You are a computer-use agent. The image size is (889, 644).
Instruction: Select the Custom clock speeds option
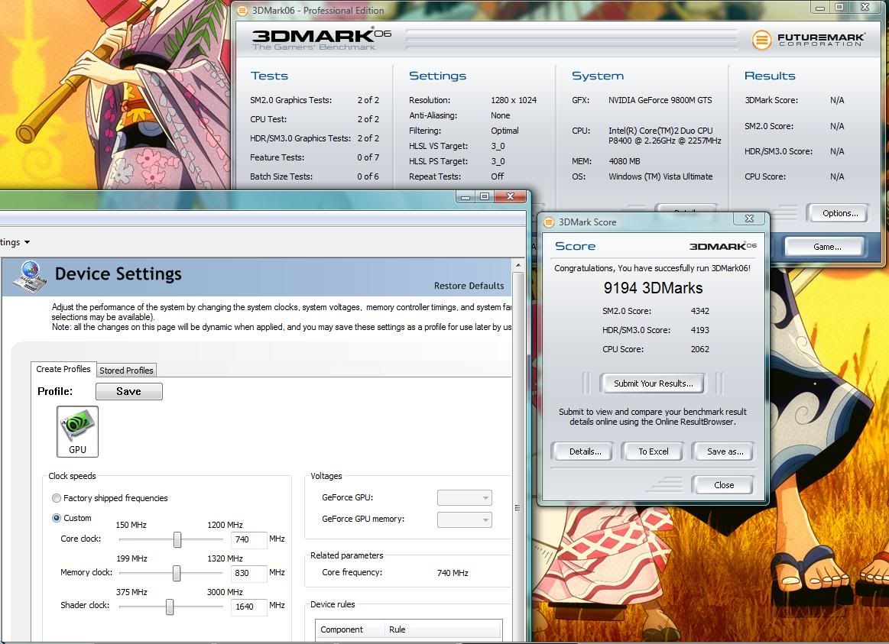click(x=57, y=518)
